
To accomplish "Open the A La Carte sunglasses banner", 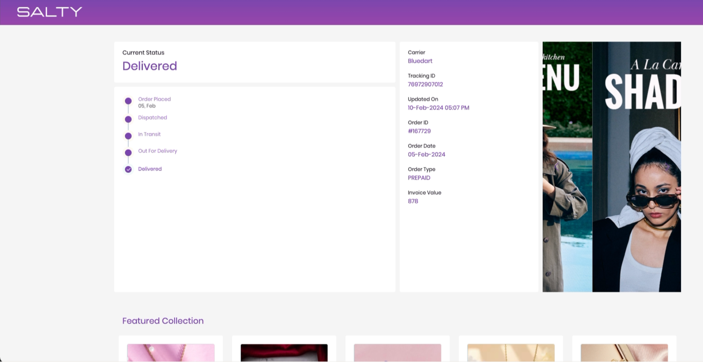I will pyautogui.click(x=637, y=167).
